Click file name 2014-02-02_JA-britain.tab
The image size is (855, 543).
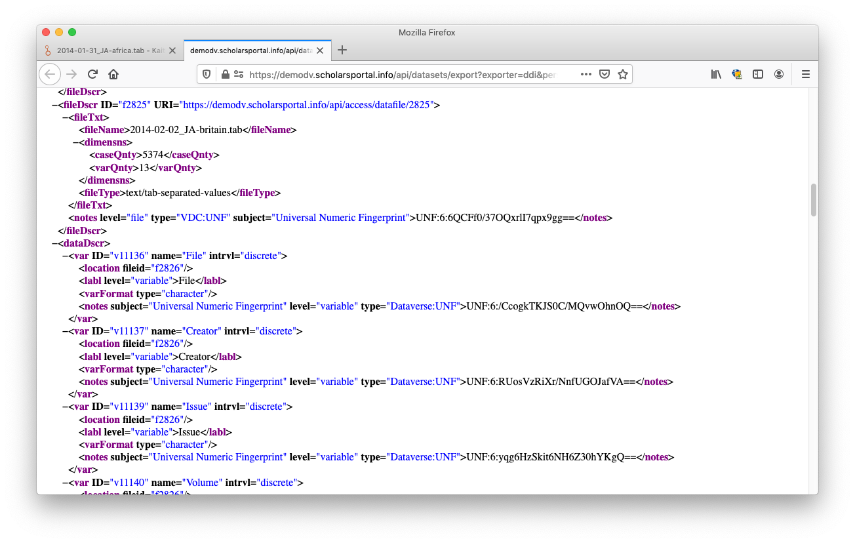point(187,130)
